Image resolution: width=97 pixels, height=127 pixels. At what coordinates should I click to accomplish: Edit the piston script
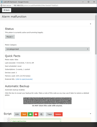click(x=17, y=114)
